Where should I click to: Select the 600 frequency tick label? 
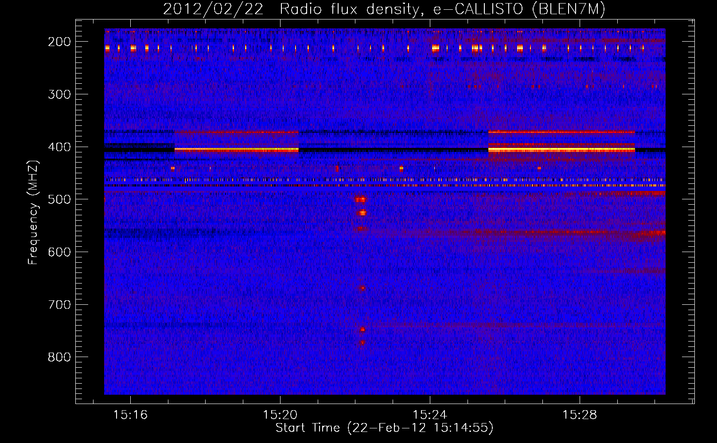[x=59, y=252]
